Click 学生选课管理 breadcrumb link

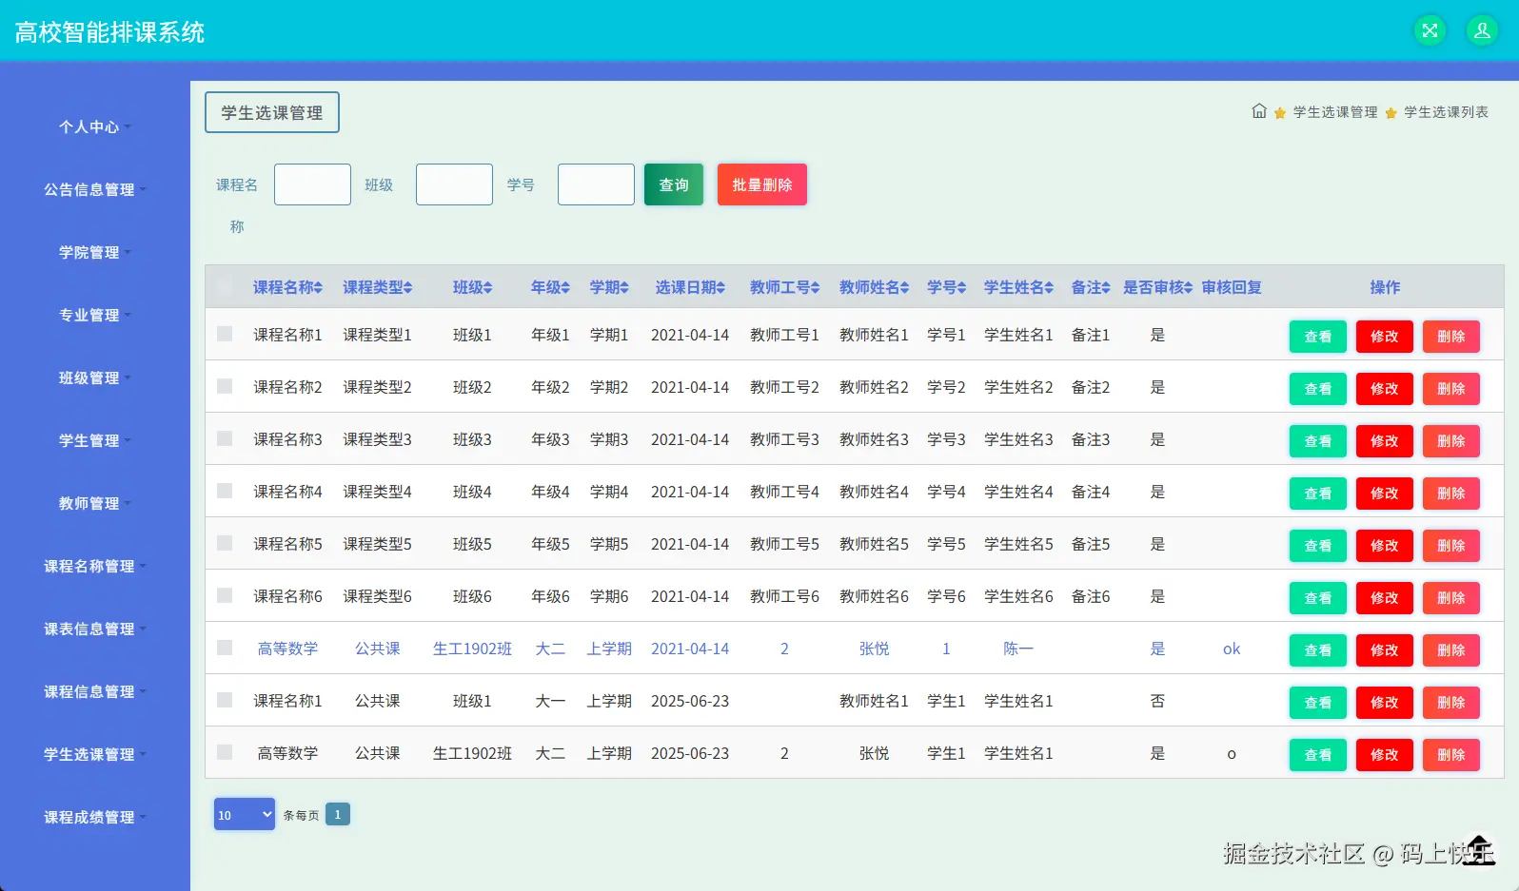tap(1335, 112)
